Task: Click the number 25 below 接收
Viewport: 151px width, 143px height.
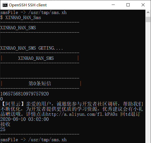Action: point(3,130)
